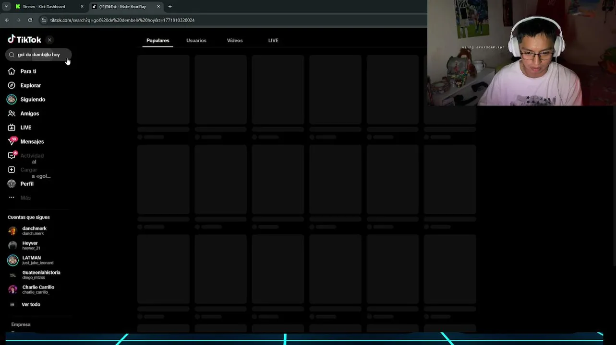Open the LIVE sidebar icon
616x345 pixels.
pos(12,127)
